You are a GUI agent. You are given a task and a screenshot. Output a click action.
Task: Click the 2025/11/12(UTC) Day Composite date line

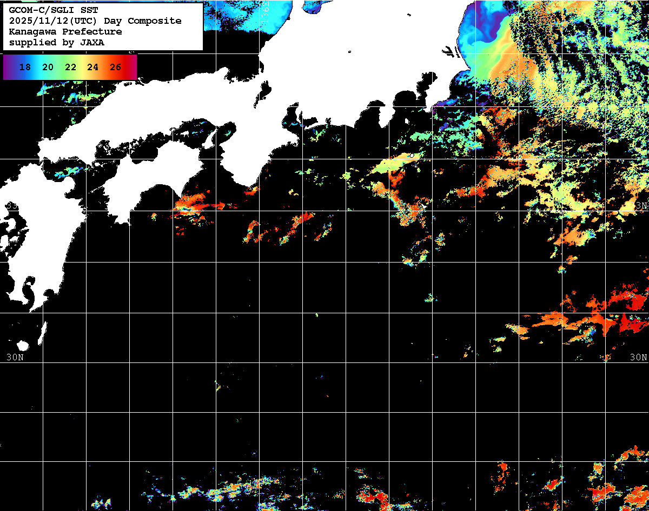point(95,21)
